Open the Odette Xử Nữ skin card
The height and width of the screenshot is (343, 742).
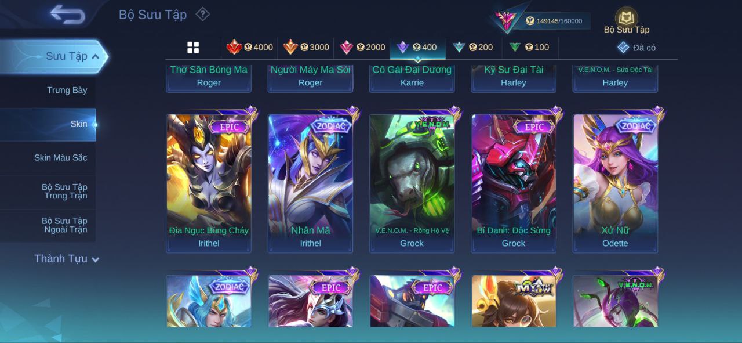point(615,183)
